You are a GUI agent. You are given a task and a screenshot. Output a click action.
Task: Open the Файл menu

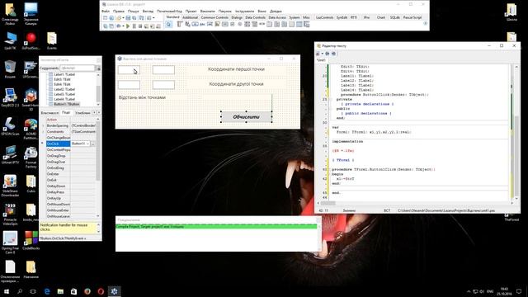point(106,11)
